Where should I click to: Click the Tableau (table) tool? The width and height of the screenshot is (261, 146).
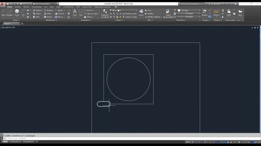pyautogui.click(x=88, y=17)
